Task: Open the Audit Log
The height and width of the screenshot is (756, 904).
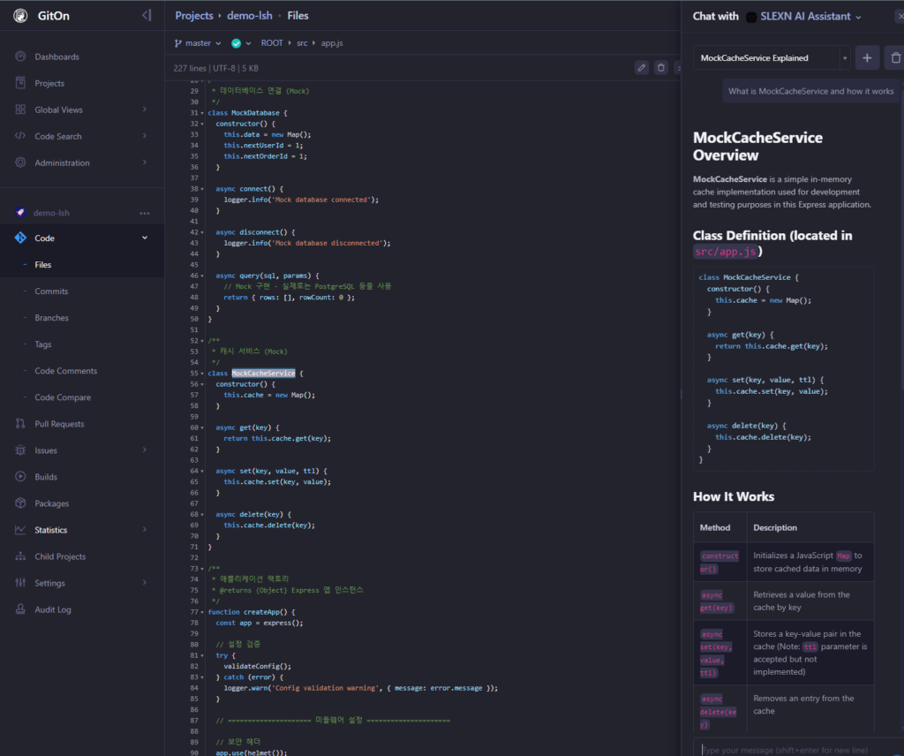Action: [x=53, y=609]
